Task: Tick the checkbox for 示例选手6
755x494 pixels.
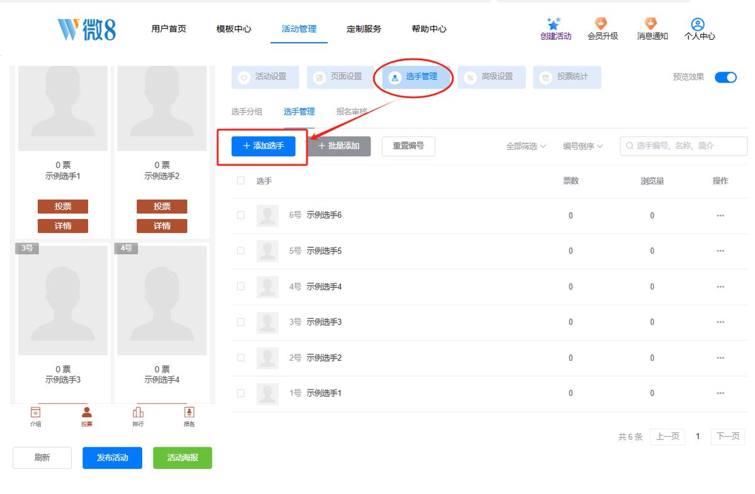Action: coord(240,215)
